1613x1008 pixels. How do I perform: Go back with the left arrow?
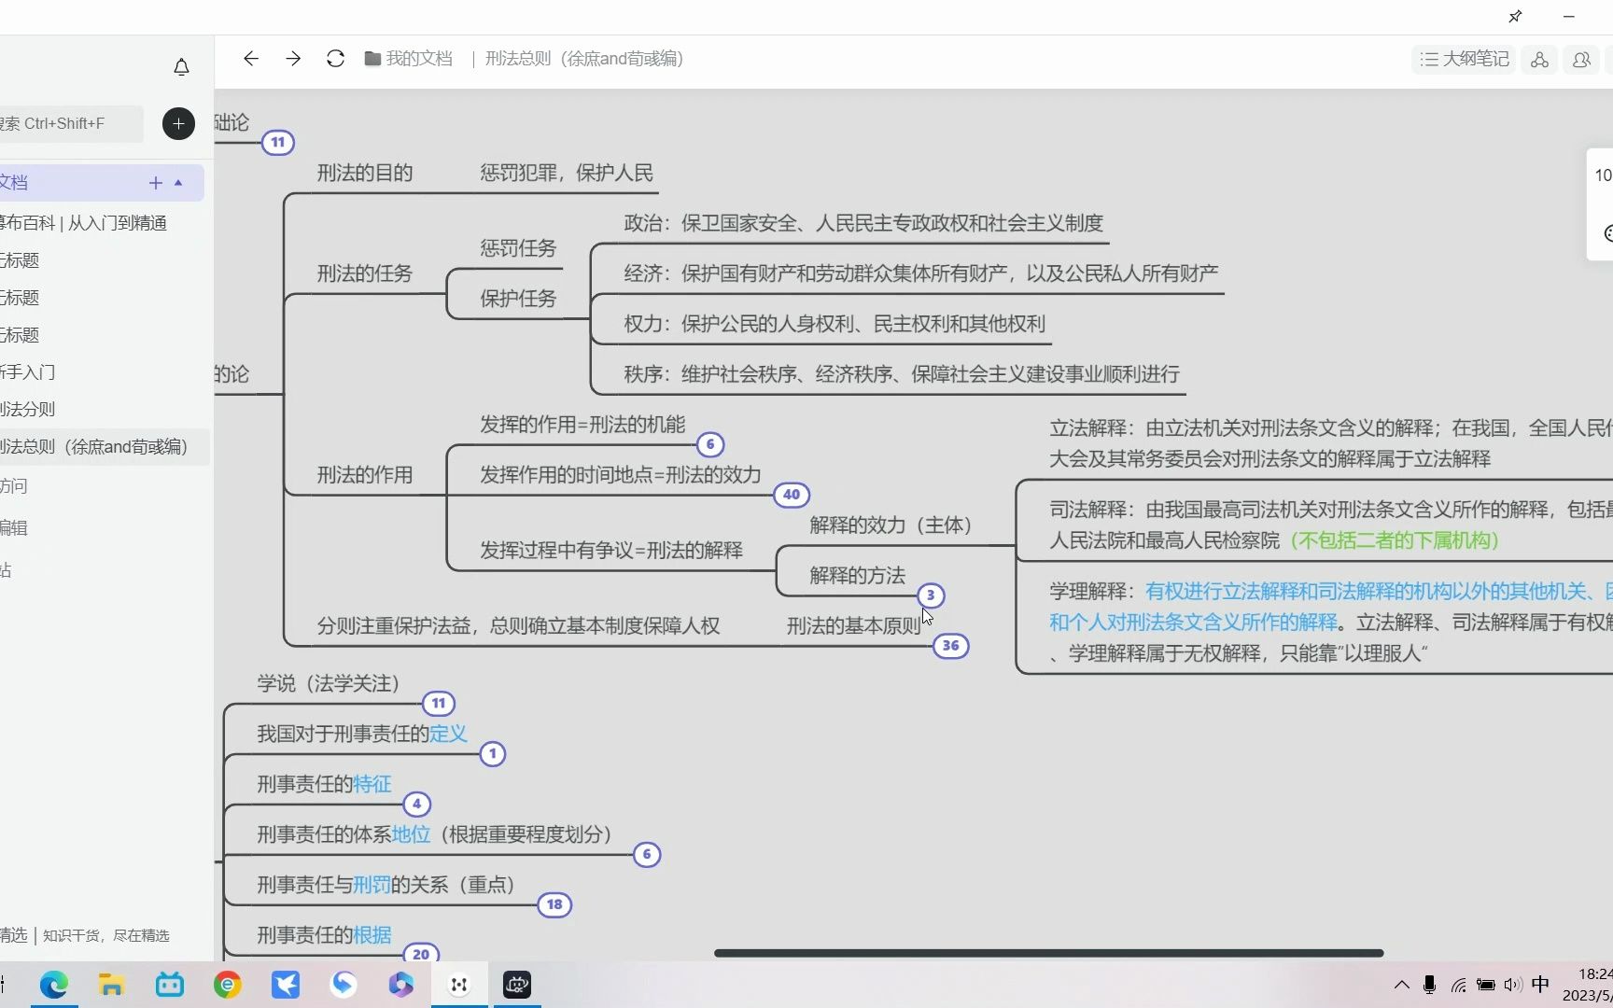(250, 59)
